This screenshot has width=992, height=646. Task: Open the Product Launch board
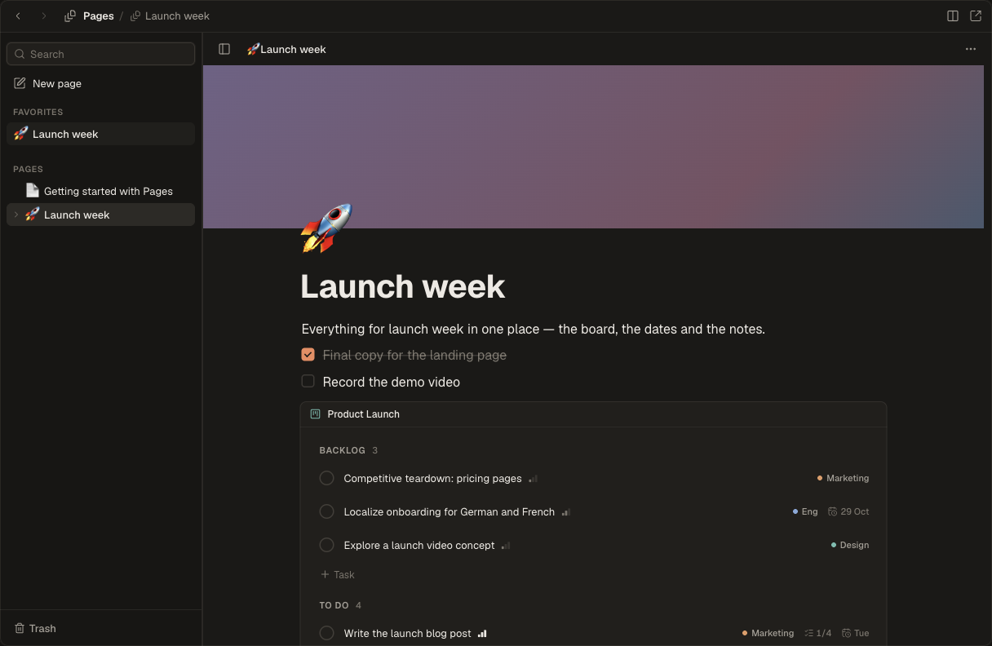tap(363, 414)
